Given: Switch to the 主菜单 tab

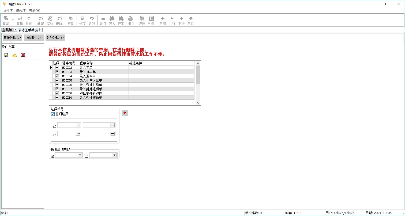Looking at the screenshot, I should (x=7, y=30).
